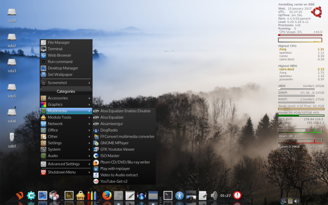Click the tray clipboard icon
The image size is (328, 205).
coord(290,201)
